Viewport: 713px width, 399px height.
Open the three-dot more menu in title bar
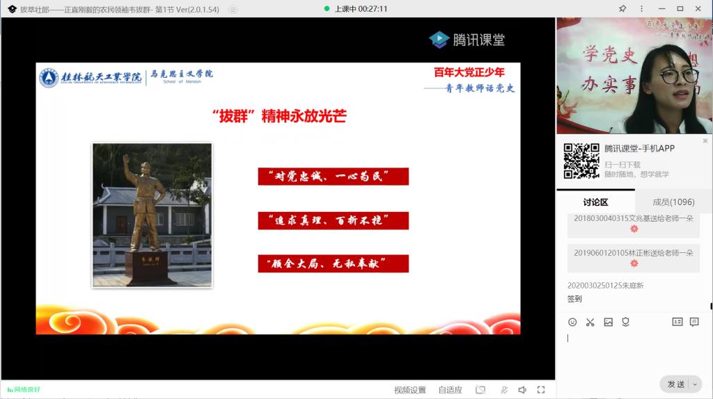coord(642,8)
